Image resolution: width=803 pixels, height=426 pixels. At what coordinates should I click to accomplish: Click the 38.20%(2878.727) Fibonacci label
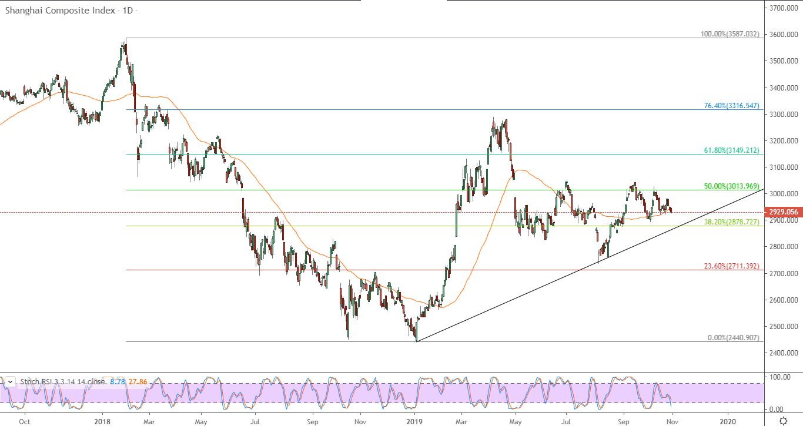point(731,222)
